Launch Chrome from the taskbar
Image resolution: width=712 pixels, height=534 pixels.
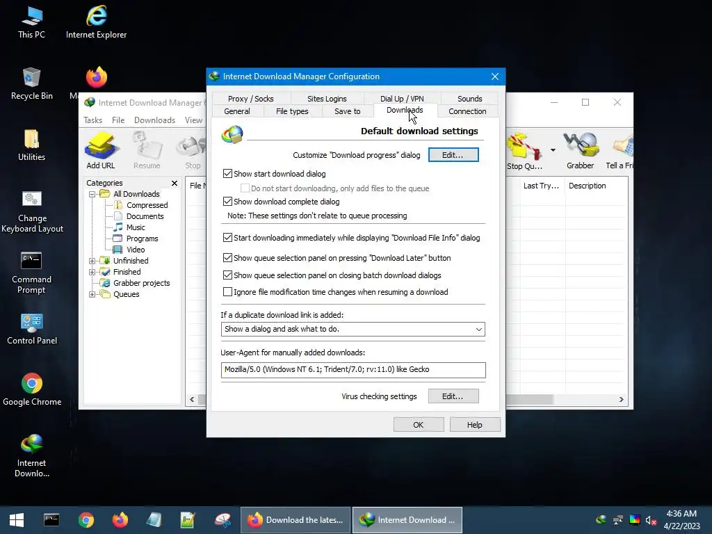[86, 520]
